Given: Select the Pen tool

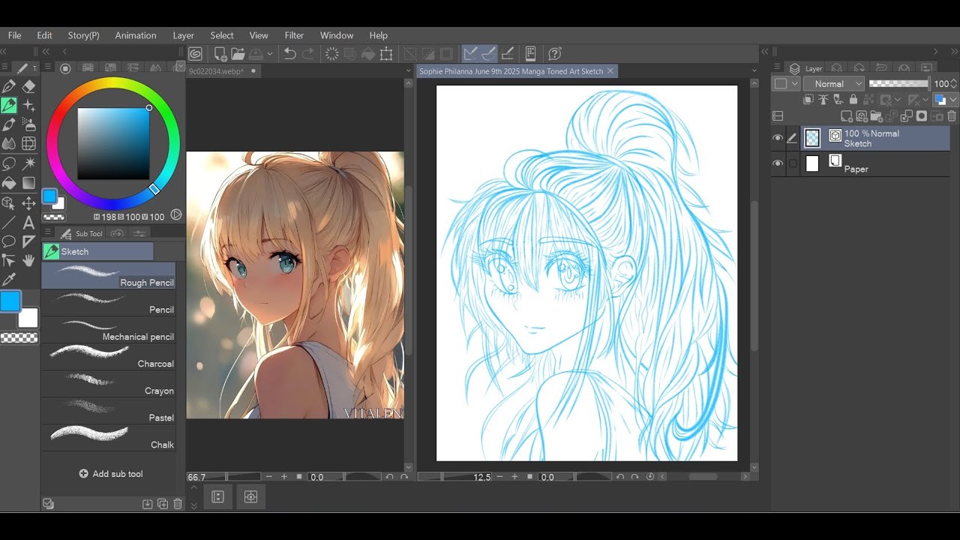Looking at the screenshot, I should click(9, 87).
